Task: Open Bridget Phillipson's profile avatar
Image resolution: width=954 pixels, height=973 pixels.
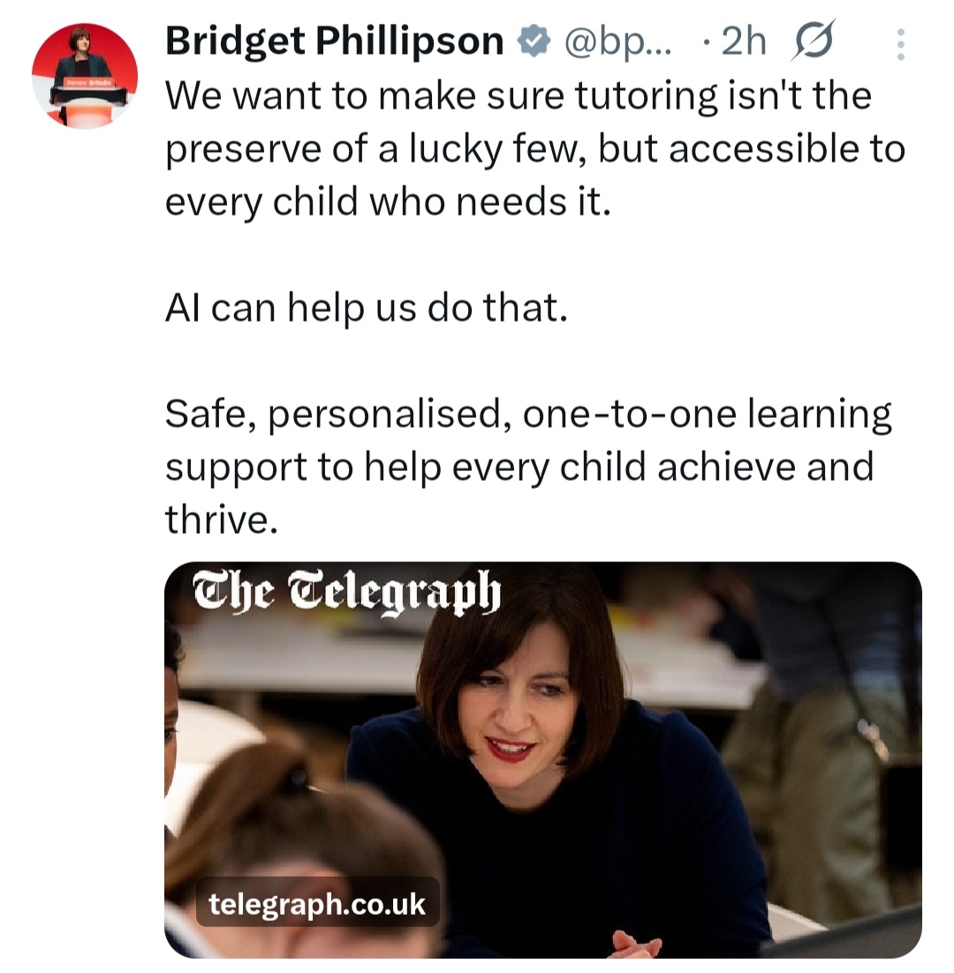Action: click(x=85, y=76)
